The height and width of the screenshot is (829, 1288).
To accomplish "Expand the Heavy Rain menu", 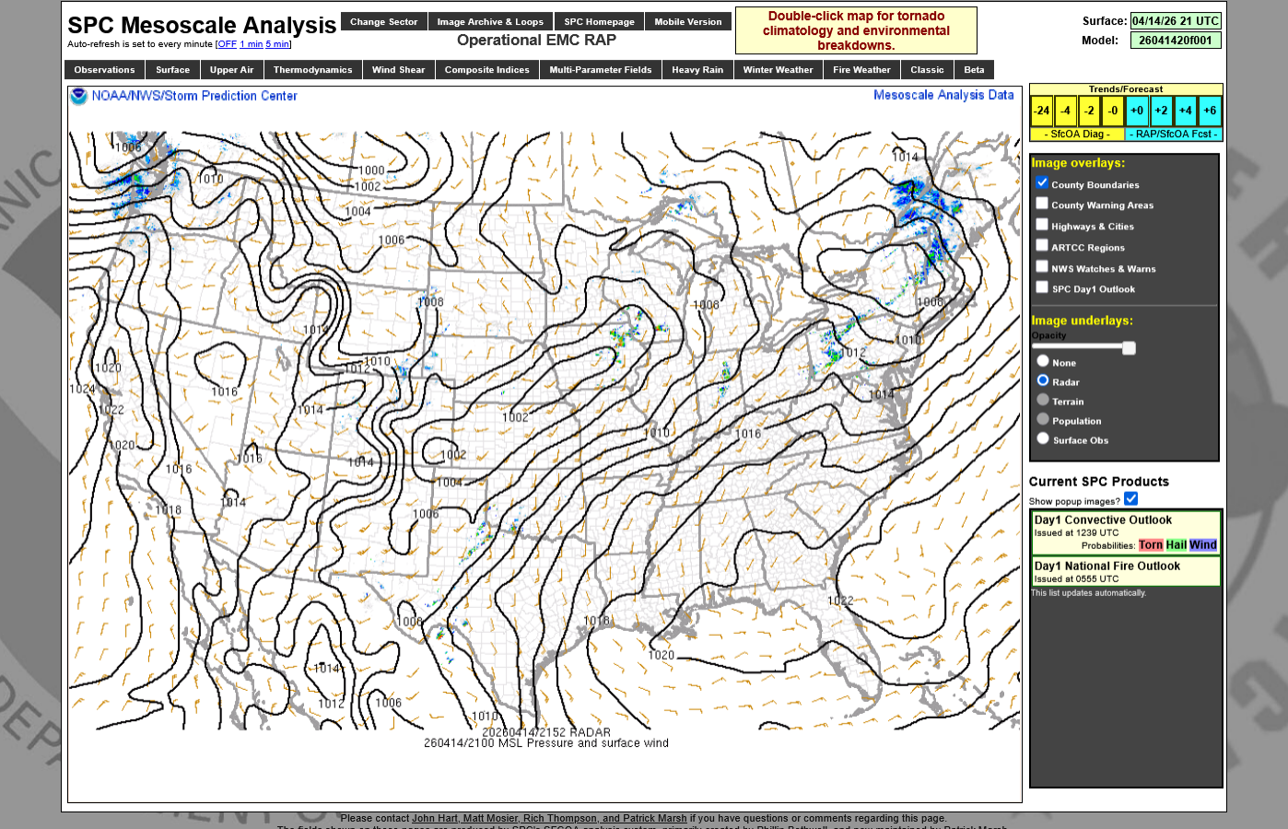I will pyautogui.click(x=697, y=70).
